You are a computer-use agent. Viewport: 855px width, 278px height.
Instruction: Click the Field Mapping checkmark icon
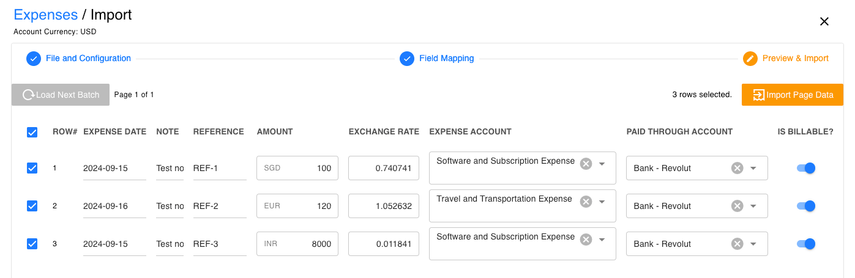click(407, 59)
